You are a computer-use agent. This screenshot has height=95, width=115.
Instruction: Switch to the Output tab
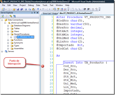(x=55, y=13)
